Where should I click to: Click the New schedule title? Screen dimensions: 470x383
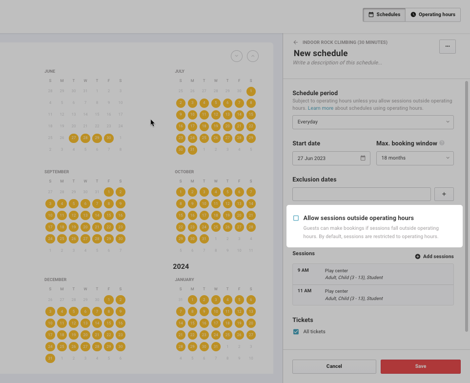pyautogui.click(x=321, y=53)
